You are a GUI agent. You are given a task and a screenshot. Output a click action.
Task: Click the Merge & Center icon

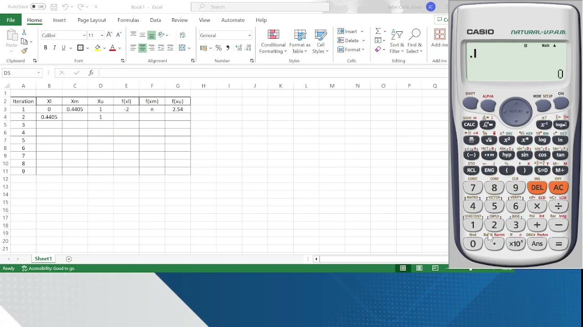[182, 48]
